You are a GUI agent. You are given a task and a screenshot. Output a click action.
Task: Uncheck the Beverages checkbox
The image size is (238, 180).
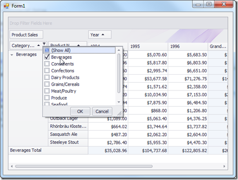click(47, 57)
